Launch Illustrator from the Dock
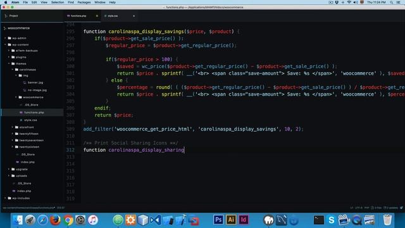Screen dimensions: 405x228 231,220
